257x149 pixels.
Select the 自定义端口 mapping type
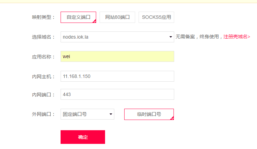78,17
